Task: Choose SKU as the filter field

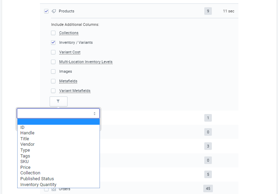Action: click(x=59, y=162)
